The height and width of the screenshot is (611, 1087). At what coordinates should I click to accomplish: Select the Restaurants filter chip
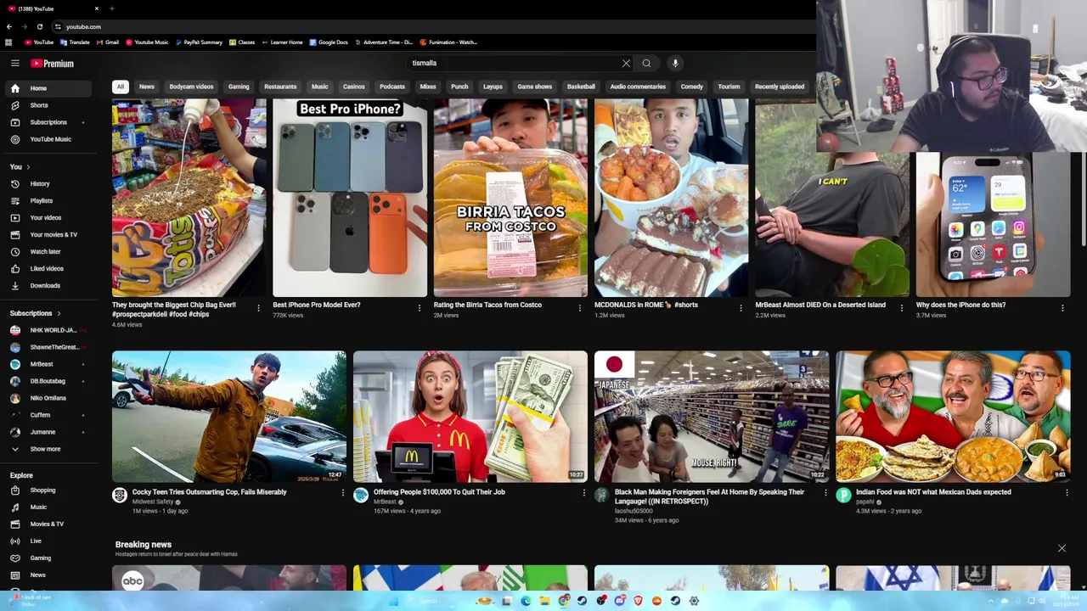coord(280,87)
